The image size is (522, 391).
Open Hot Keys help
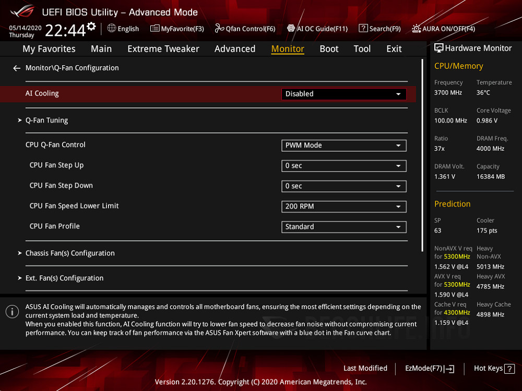point(493,368)
